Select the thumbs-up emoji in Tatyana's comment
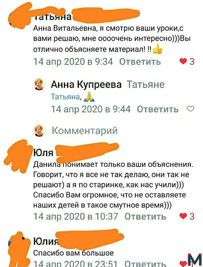The image size is (203, 267). (157, 49)
